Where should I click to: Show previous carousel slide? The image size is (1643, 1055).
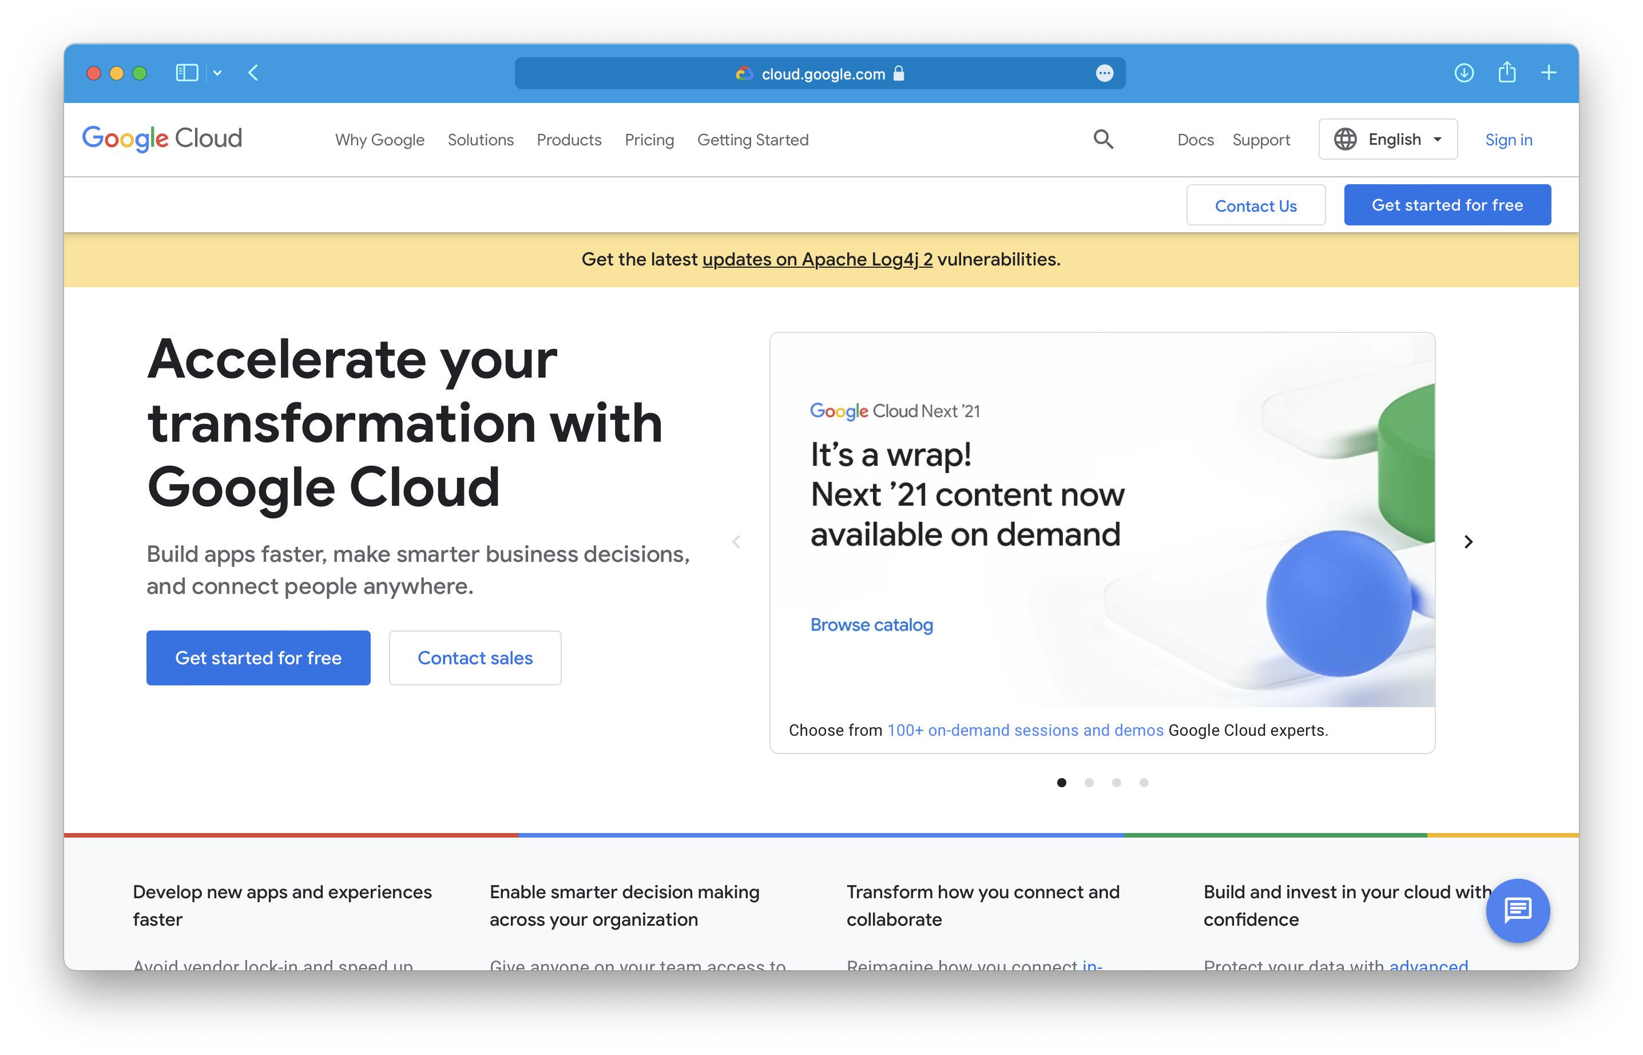pyautogui.click(x=736, y=542)
